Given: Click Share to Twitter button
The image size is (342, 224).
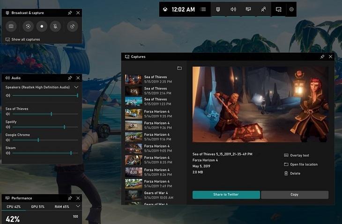Looking at the screenshot, I should (x=226, y=195).
